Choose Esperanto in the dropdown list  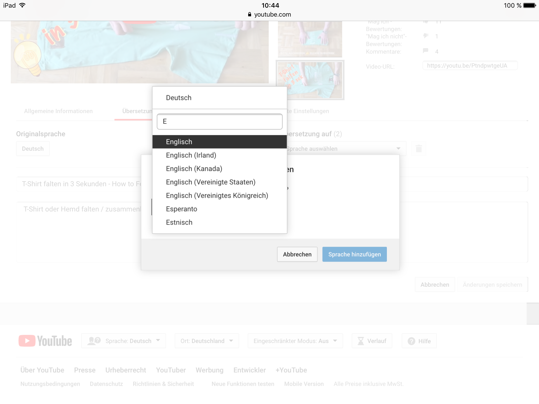point(182,209)
